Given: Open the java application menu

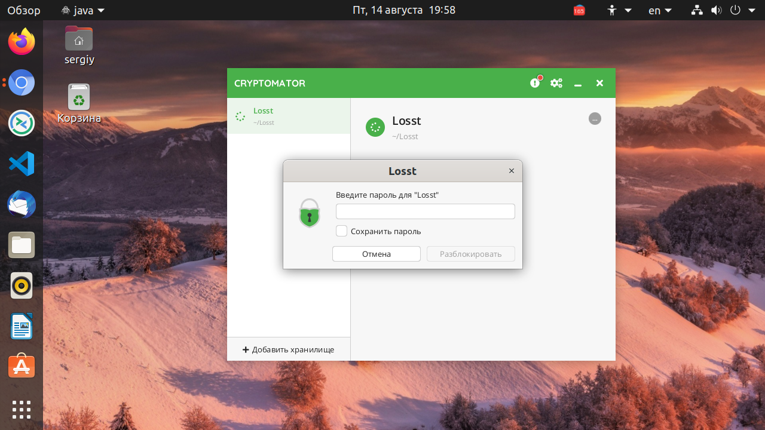Looking at the screenshot, I should pyautogui.click(x=83, y=10).
